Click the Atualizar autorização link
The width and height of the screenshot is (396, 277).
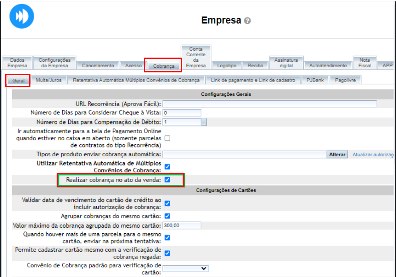point(372,154)
